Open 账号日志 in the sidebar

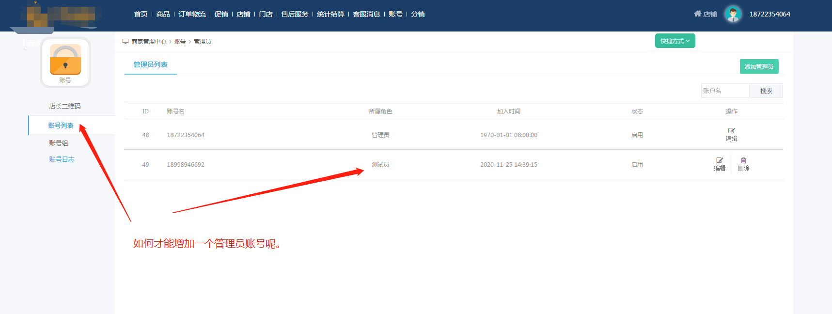click(61, 159)
